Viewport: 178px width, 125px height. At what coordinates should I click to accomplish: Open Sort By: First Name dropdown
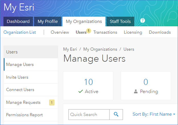pyautogui.click(x=154, y=114)
